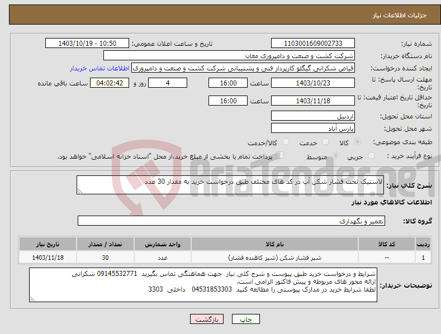Viewport: 441px width, 334px height.
Task: Click the response deadline date 1403/10/23
Action: pos(313,83)
